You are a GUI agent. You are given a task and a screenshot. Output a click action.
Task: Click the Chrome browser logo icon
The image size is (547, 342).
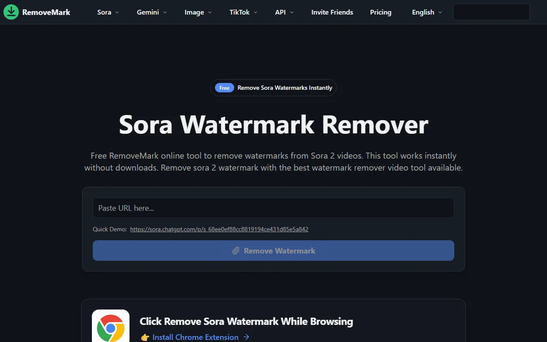[x=111, y=327]
